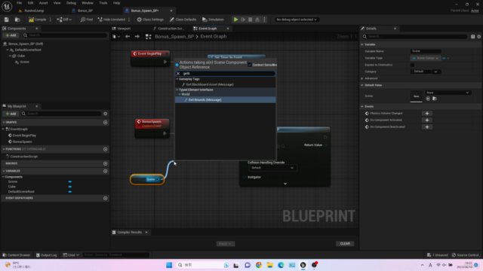The image size is (483, 271).
Task: Click the Components search field
Action: coord(65,35)
